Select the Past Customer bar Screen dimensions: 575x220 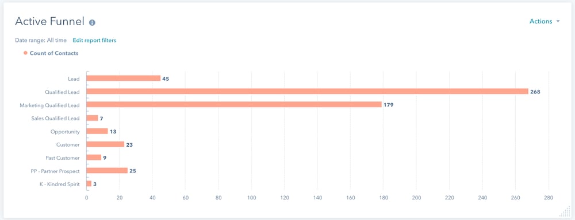coord(94,158)
